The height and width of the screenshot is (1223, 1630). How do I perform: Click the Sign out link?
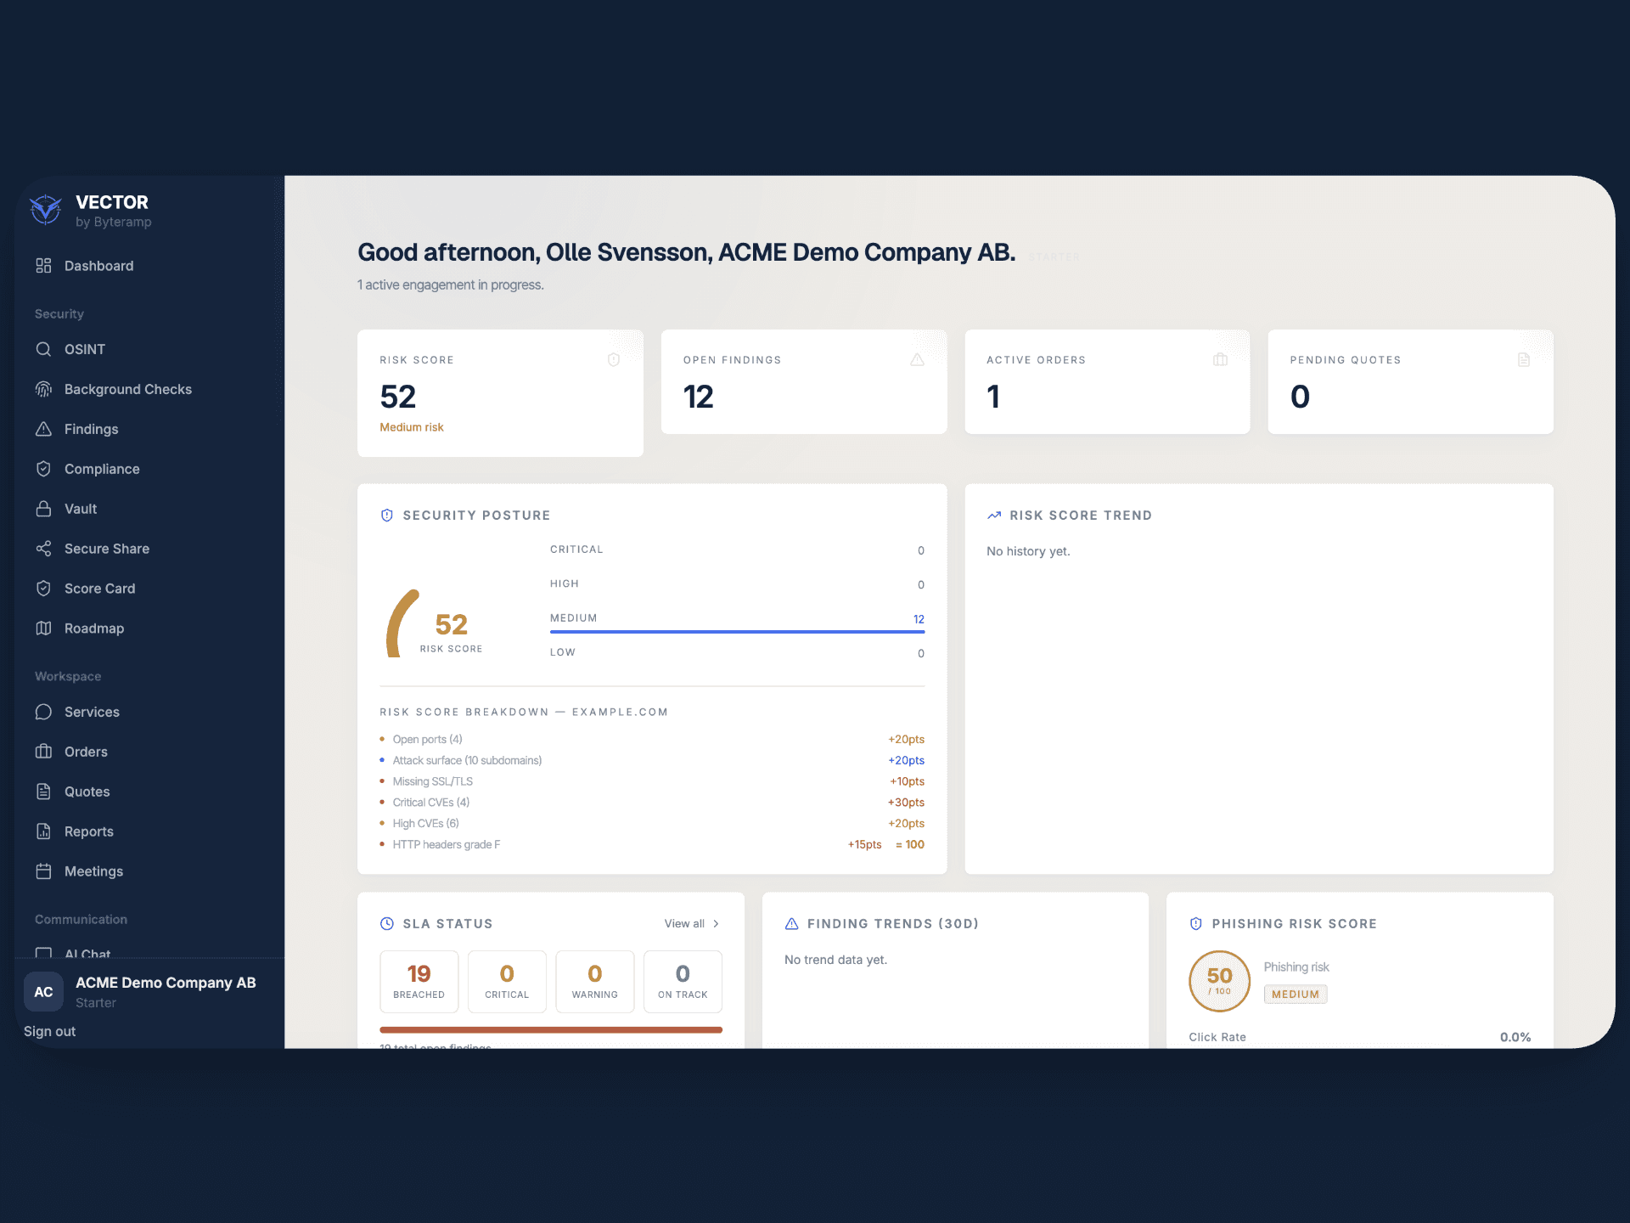click(49, 1031)
